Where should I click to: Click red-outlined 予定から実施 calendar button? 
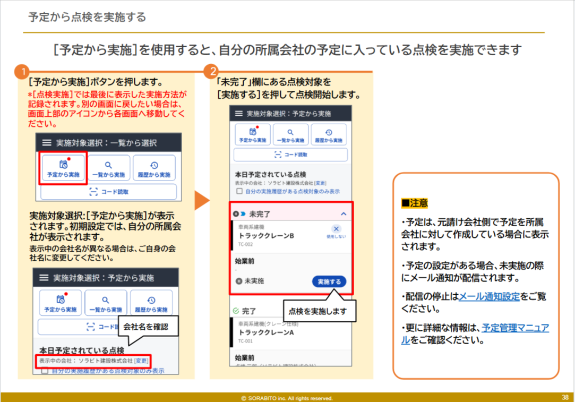[63, 169]
